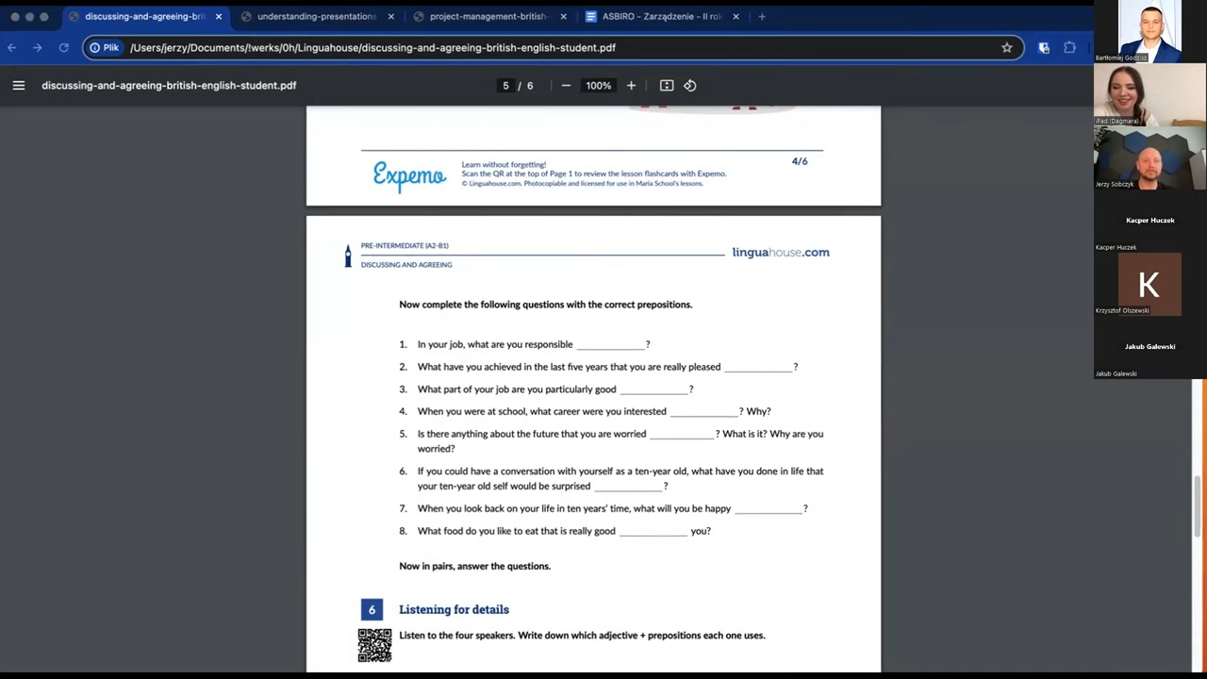
Task: Click the address bar file path
Action: pos(372,47)
